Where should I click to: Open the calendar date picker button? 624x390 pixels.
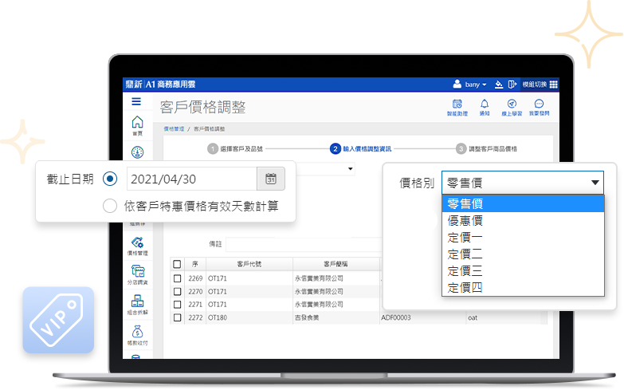[x=271, y=179]
